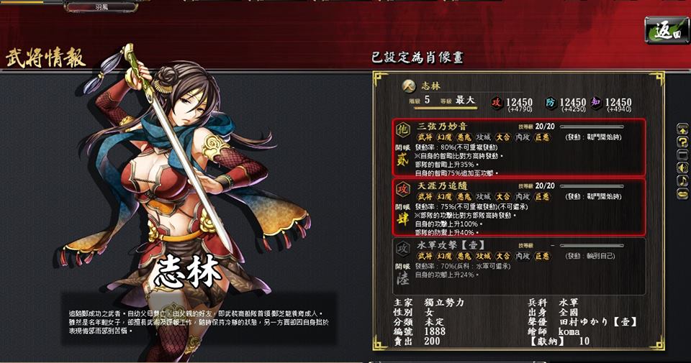Mute sound effects with the speaker icon
The height and width of the screenshot is (363, 691).
pyautogui.click(x=682, y=167)
